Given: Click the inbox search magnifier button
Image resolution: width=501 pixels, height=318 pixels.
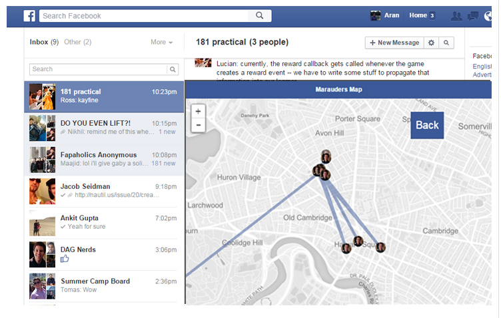Looking at the screenshot, I should tap(173, 69).
